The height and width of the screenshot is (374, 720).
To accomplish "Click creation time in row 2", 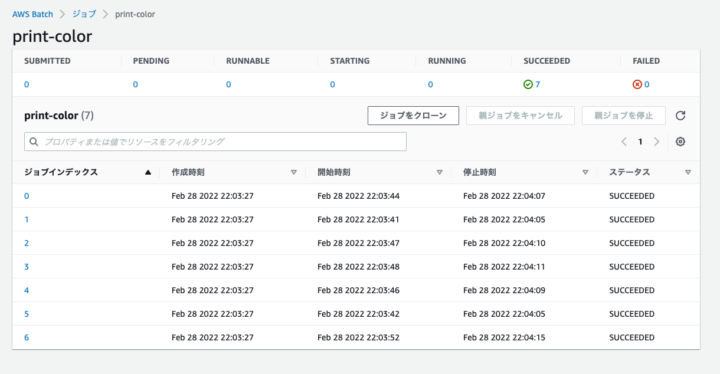I will [212, 243].
